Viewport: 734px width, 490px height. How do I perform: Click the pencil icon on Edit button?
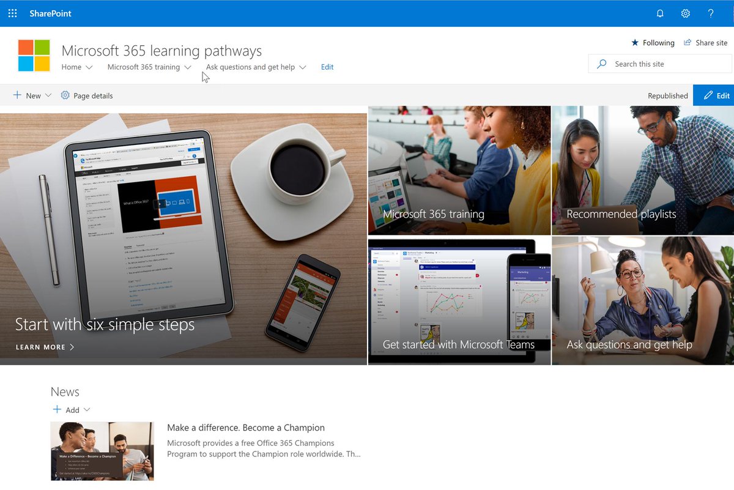click(708, 95)
